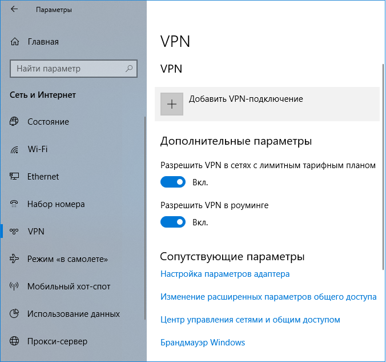Turn off VPN while roaming toggle
This screenshot has height=362, width=386.
click(x=173, y=222)
